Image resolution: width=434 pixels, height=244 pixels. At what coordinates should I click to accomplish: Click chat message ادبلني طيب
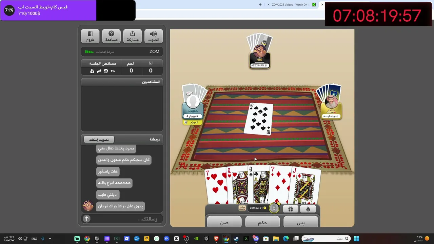[108, 195]
